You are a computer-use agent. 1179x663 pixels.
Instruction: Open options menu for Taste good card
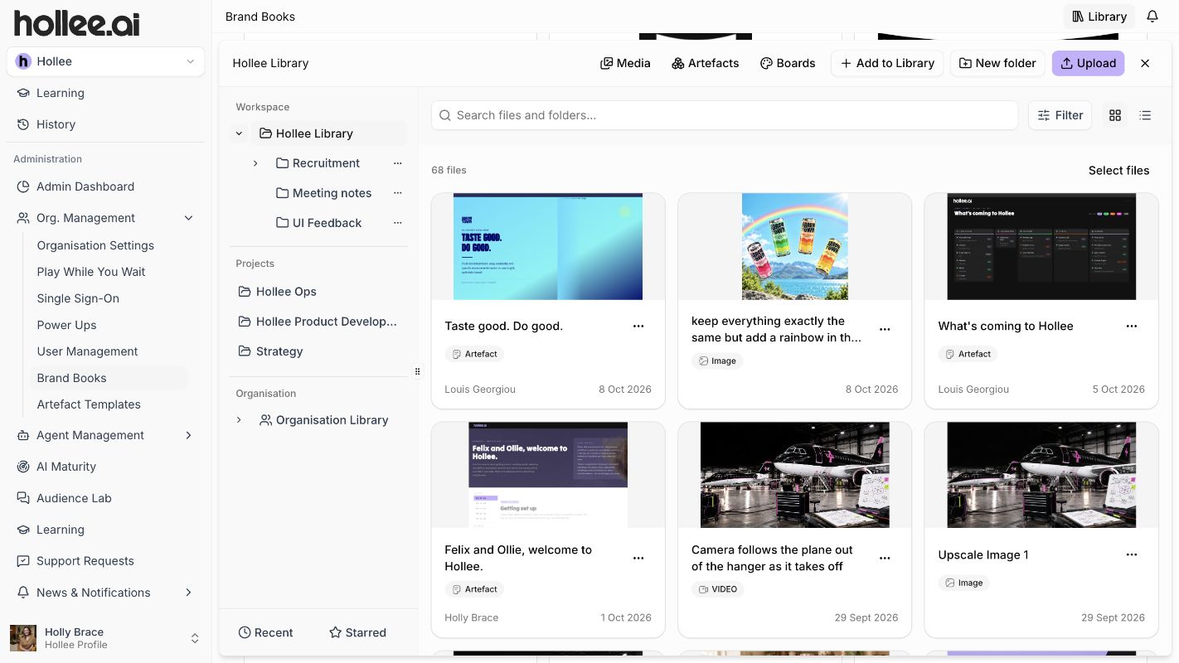coord(638,327)
